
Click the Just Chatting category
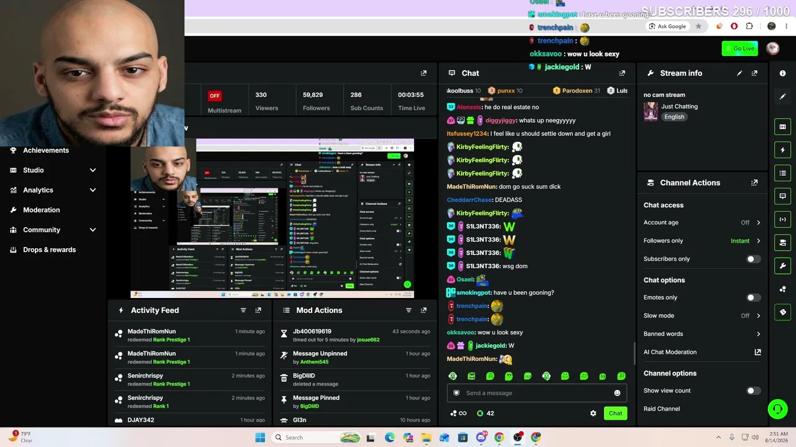[x=679, y=107]
